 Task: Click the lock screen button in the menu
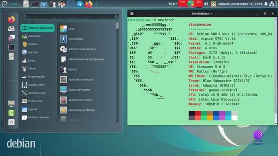click(11, 104)
